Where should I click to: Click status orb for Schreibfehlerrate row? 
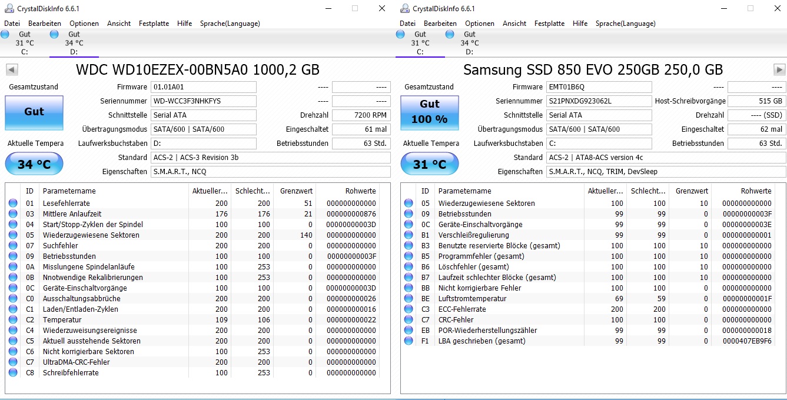13,373
